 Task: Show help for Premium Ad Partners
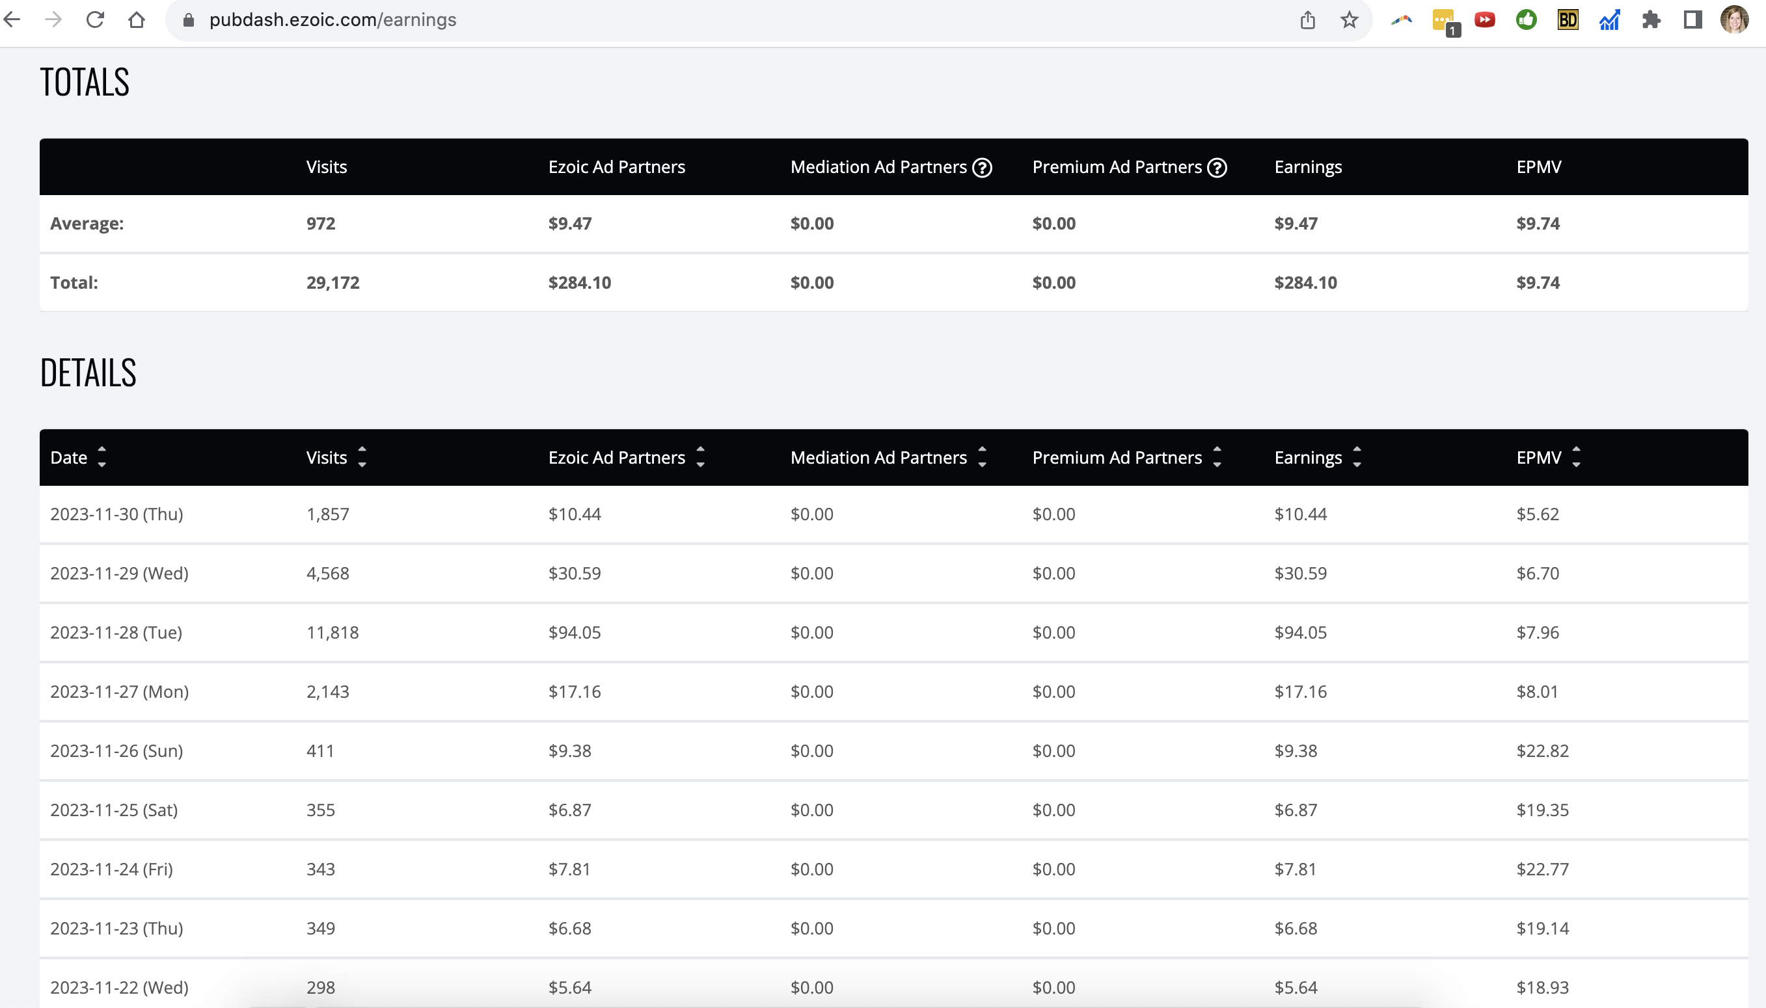(x=1217, y=168)
